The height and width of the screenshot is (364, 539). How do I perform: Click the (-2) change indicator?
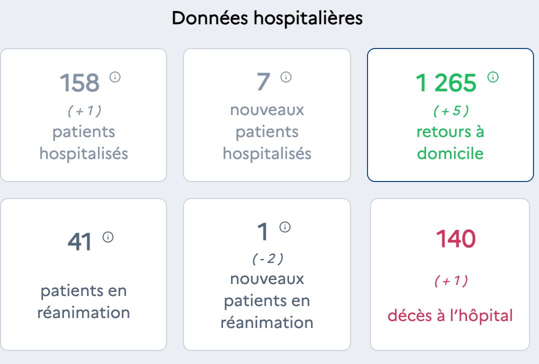click(267, 258)
